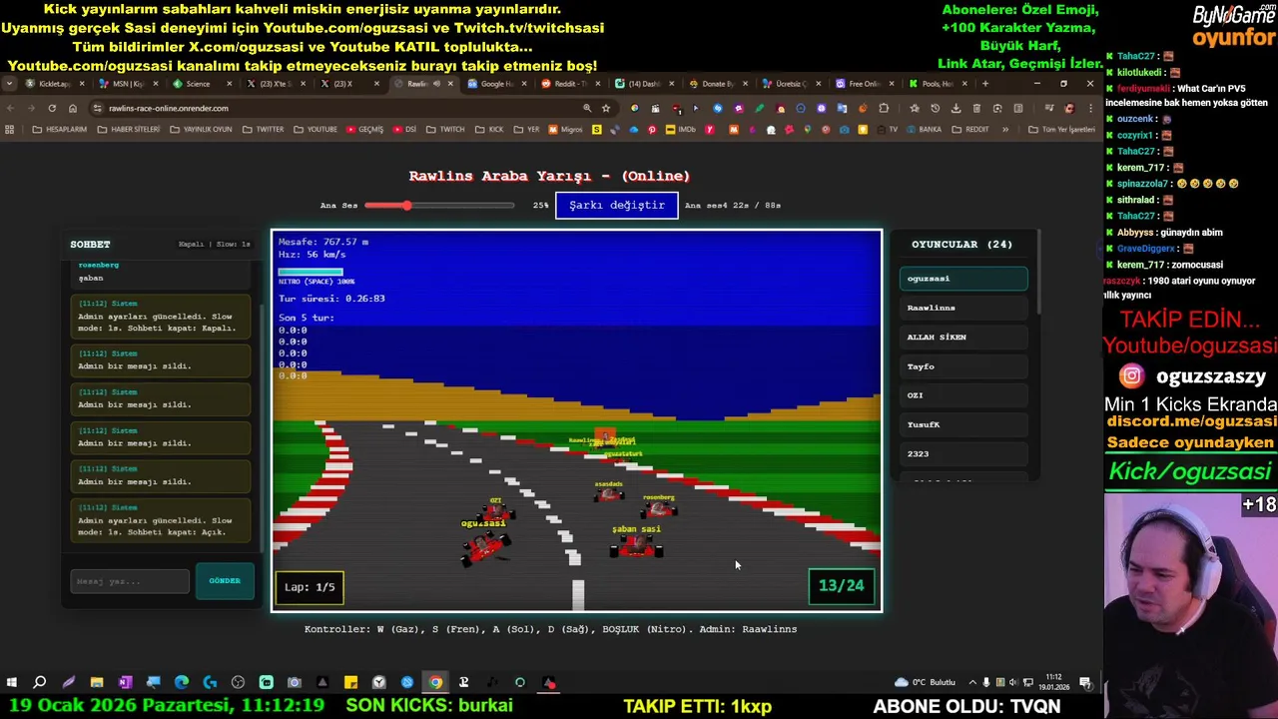Open File Explorer from taskbar
Image resolution: width=1278 pixels, height=719 pixels.
click(97, 683)
